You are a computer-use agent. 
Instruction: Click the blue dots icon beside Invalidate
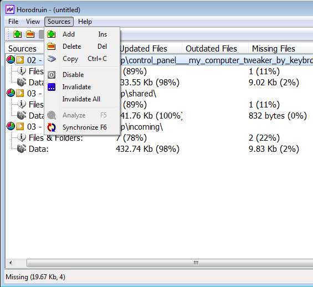(52, 87)
